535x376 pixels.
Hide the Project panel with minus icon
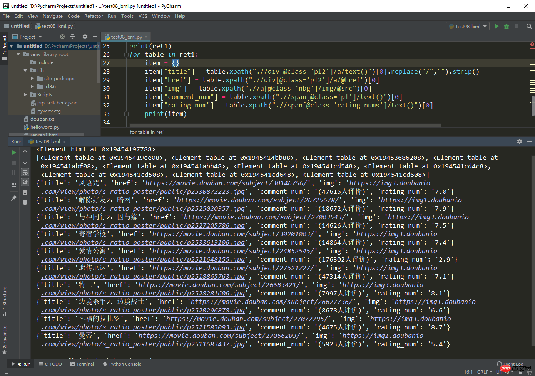[95, 37]
